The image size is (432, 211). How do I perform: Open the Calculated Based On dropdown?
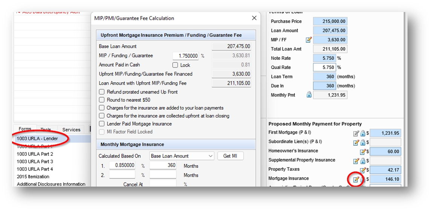(x=182, y=156)
